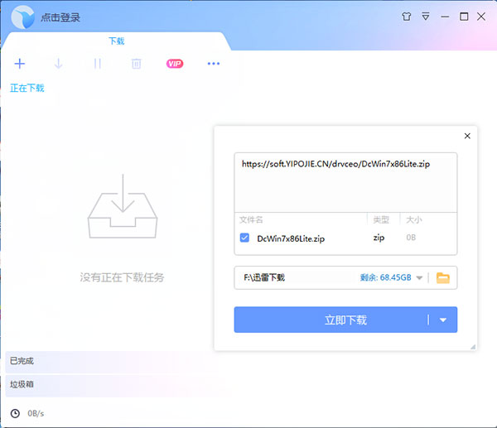The width and height of the screenshot is (497, 428).
Task: Open the VIP badge
Action: pyautogui.click(x=175, y=64)
